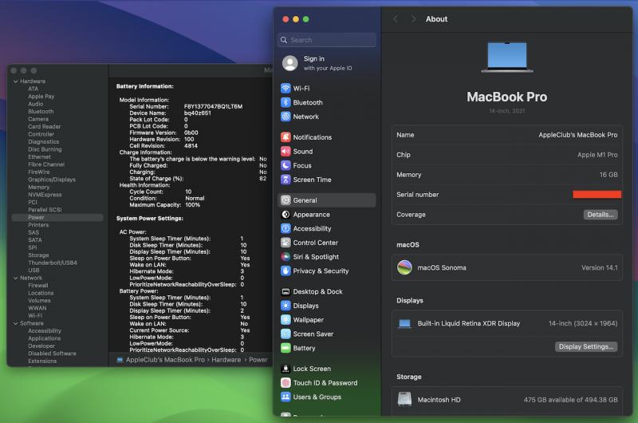Click the MacBook Pro laptop image
Image resolution: width=638 pixels, height=423 pixels.
click(506, 57)
